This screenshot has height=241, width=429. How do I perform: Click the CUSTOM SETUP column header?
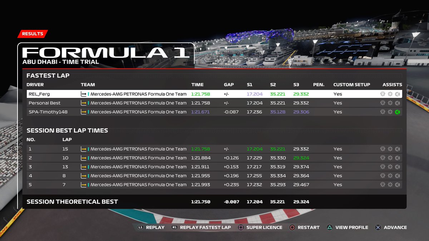[x=352, y=85]
